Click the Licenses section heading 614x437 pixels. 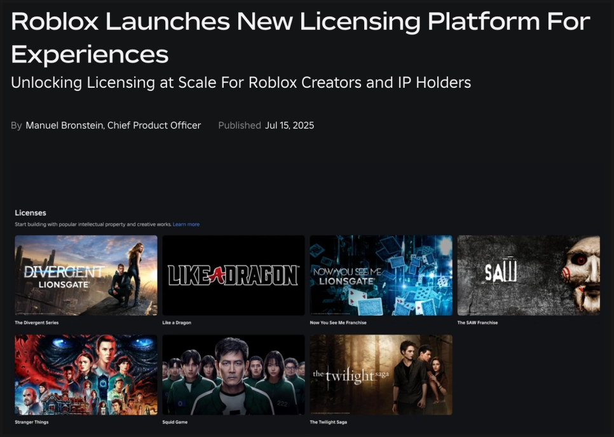click(31, 213)
